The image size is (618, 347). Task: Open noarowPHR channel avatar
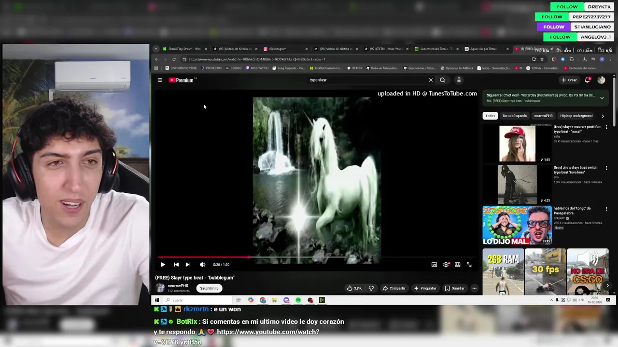[x=160, y=288]
